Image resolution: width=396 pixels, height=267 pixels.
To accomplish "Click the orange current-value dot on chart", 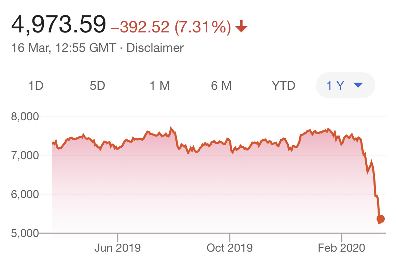I will point(380,219).
